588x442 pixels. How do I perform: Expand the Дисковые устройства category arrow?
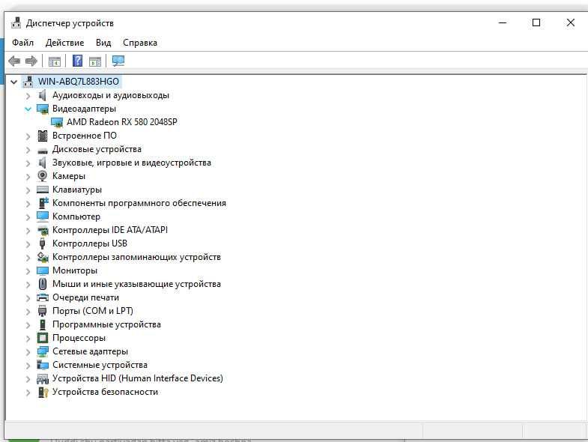pos(28,150)
